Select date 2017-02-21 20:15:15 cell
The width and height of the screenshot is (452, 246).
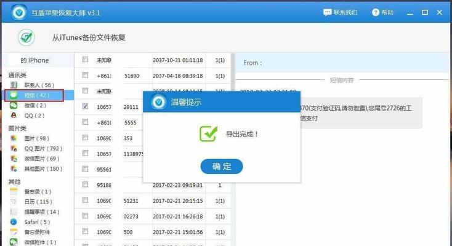pyautogui.click(x=178, y=200)
